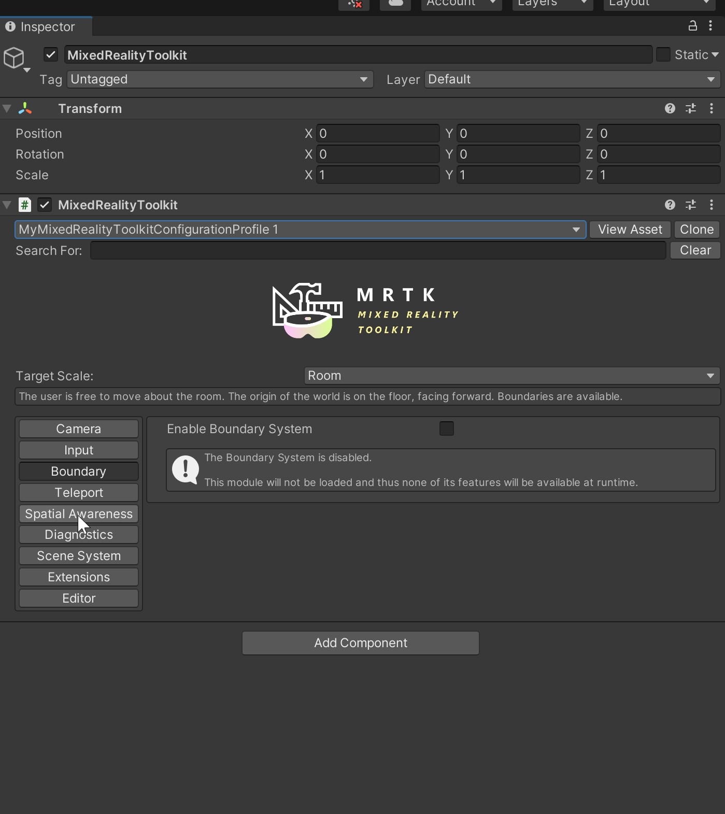Open the Spatial Awareness tab
Image resolution: width=725 pixels, height=814 pixels.
79,514
